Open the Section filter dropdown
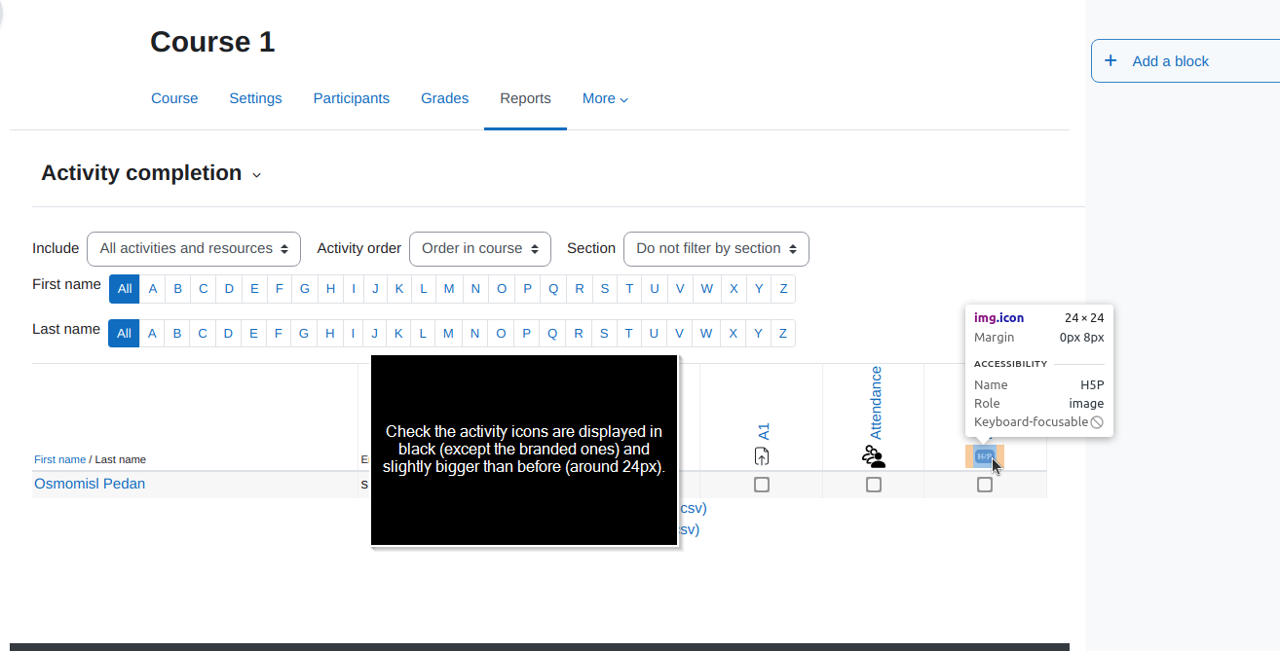 [716, 249]
